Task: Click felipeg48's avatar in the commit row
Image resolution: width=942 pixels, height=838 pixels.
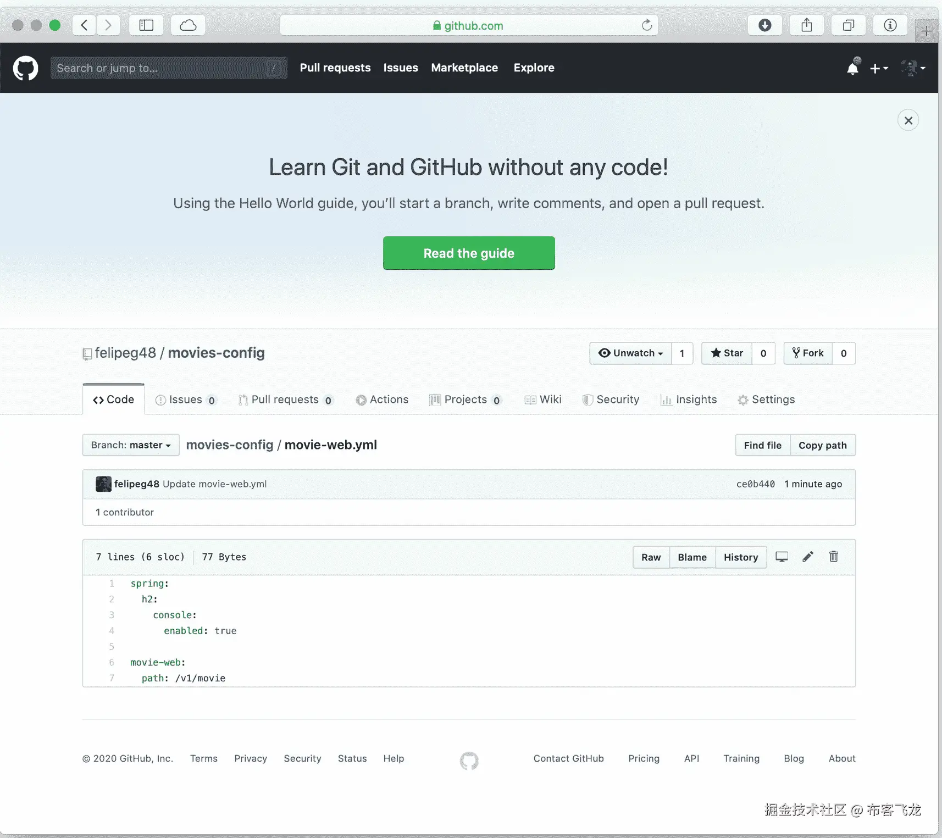Action: (103, 484)
